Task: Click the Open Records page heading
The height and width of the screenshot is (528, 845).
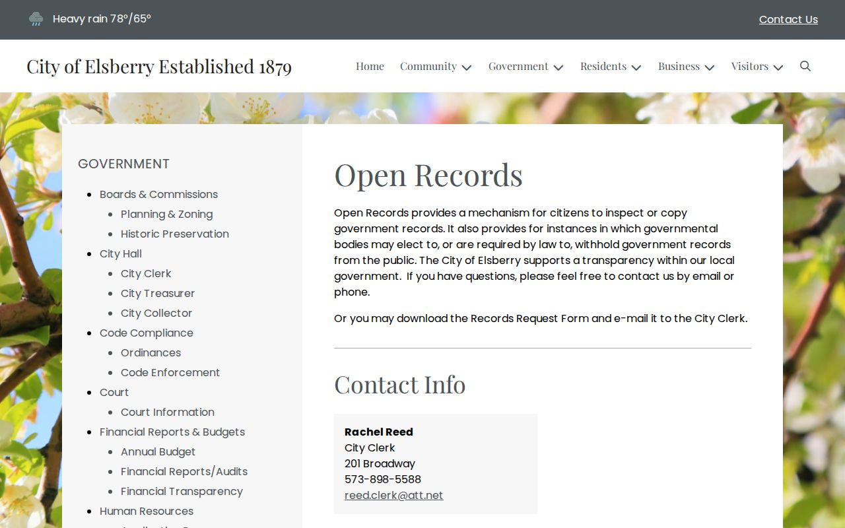Action: click(428, 175)
